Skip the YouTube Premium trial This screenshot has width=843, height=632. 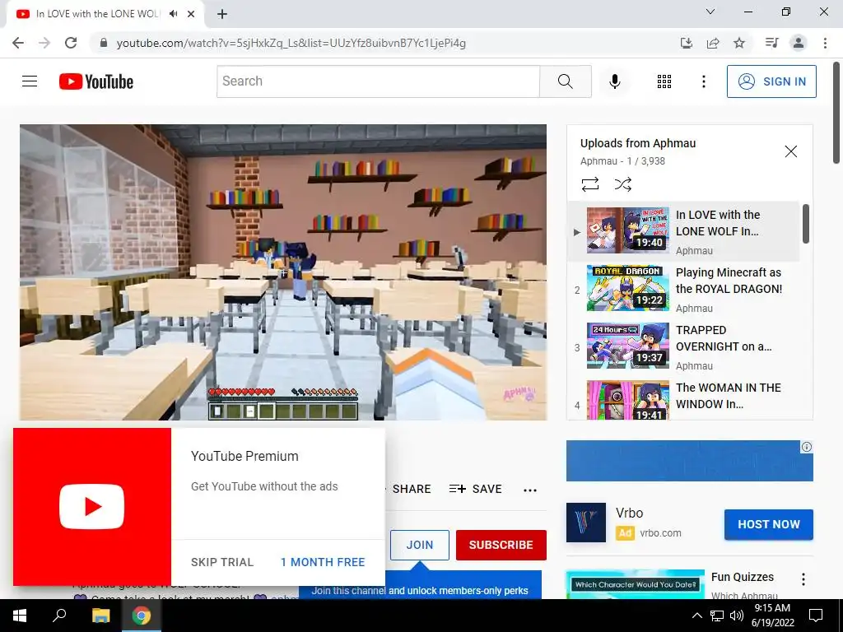(222, 562)
